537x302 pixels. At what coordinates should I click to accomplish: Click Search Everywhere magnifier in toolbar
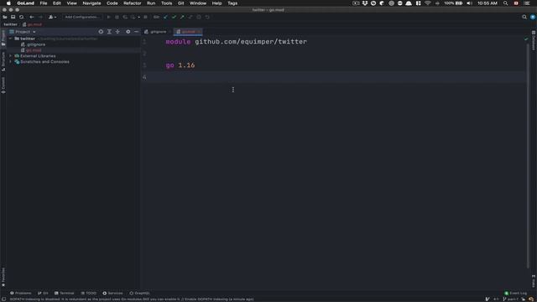(524, 17)
